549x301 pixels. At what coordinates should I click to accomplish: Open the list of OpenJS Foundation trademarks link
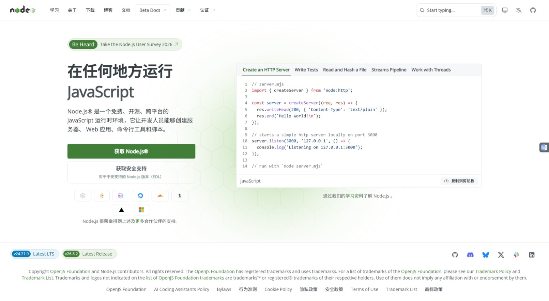point(185,278)
